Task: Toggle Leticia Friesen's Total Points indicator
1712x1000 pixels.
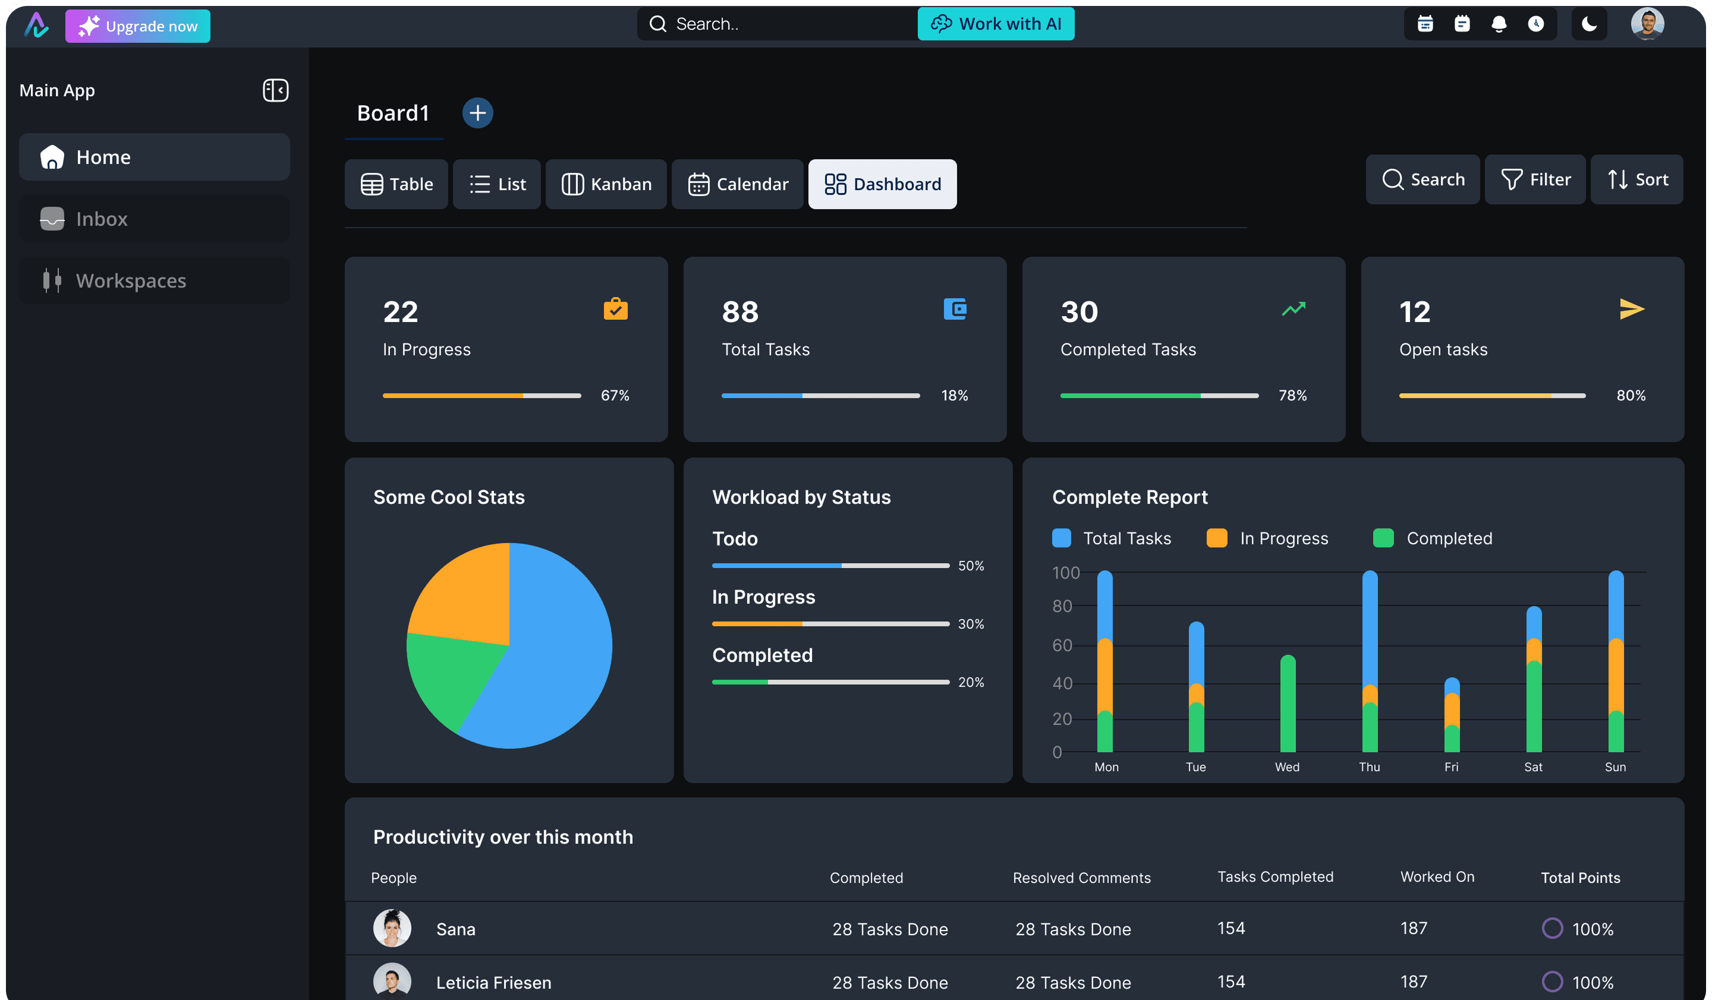Action: tap(1552, 982)
